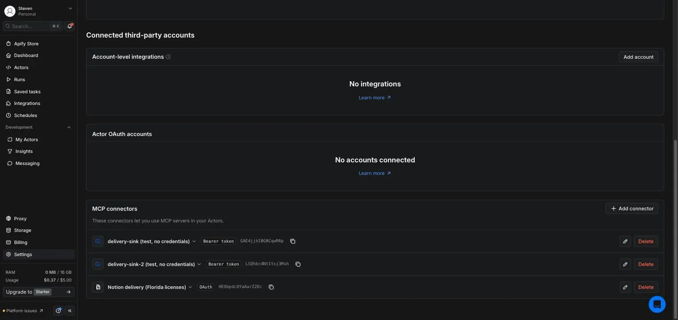Click Upgrade to Starter
The width and height of the screenshot is (678, 320).
click(38, 292)
